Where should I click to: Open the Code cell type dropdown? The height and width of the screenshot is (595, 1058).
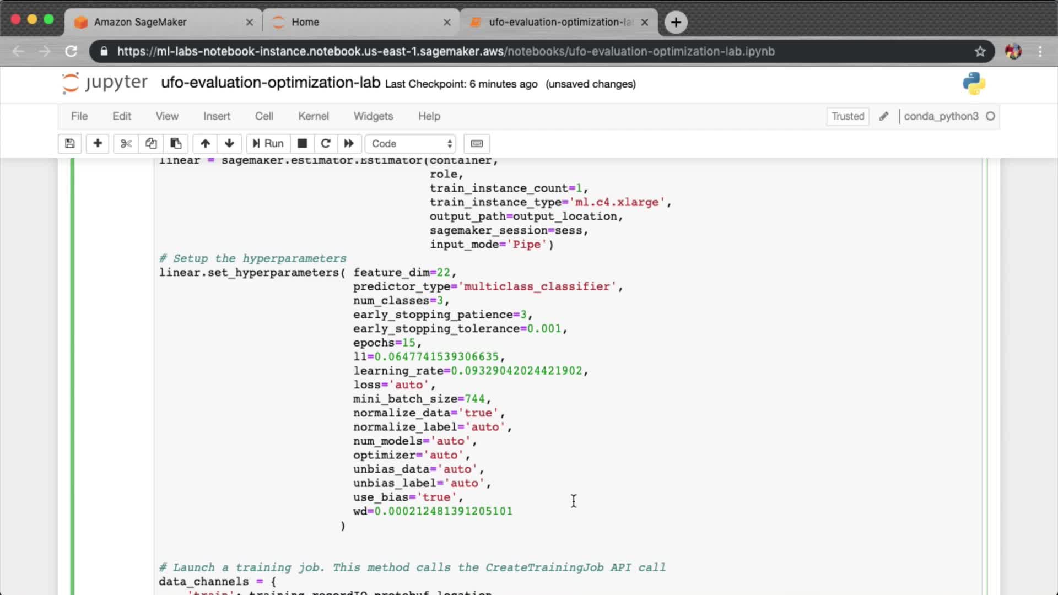pyautogui.click(x=411, y=143)
